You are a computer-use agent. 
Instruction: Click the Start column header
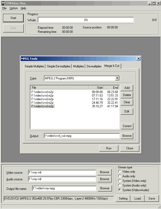pos(96,87)
